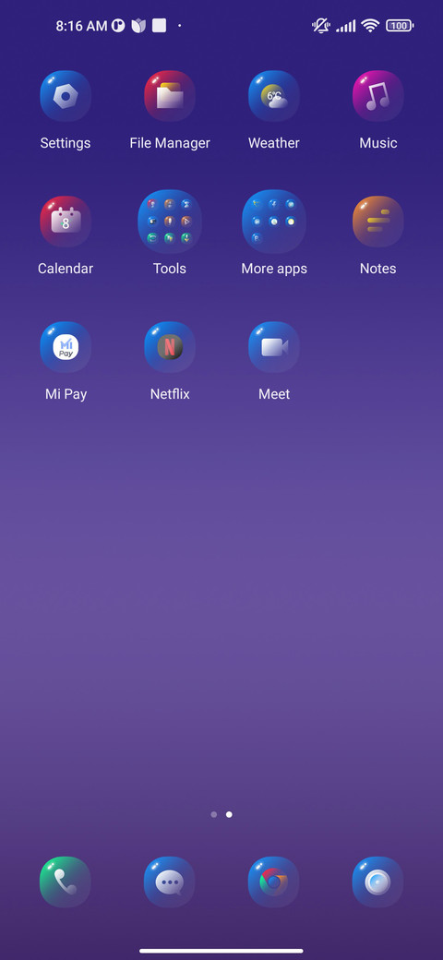
Task: Open Messages from the dock
Action: click(170, 882)
